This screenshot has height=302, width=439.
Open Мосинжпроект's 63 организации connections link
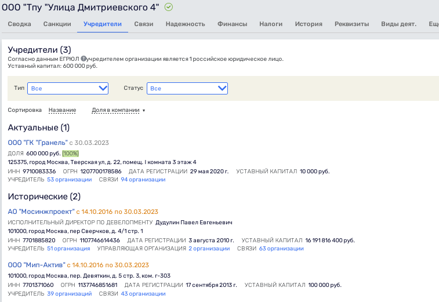pyautogui.click(x=281, y=249)
